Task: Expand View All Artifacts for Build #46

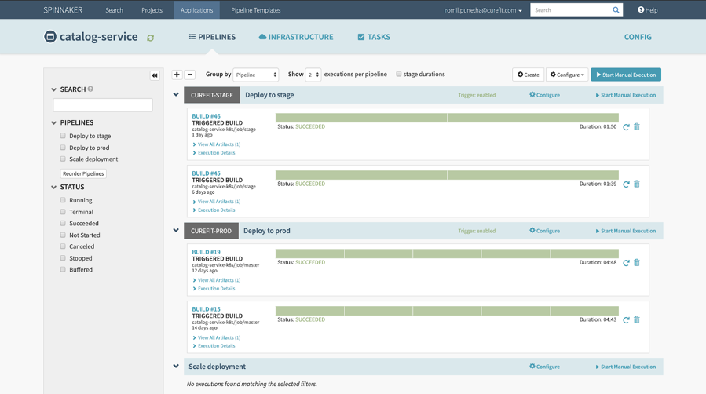Action: pos(217,144)
